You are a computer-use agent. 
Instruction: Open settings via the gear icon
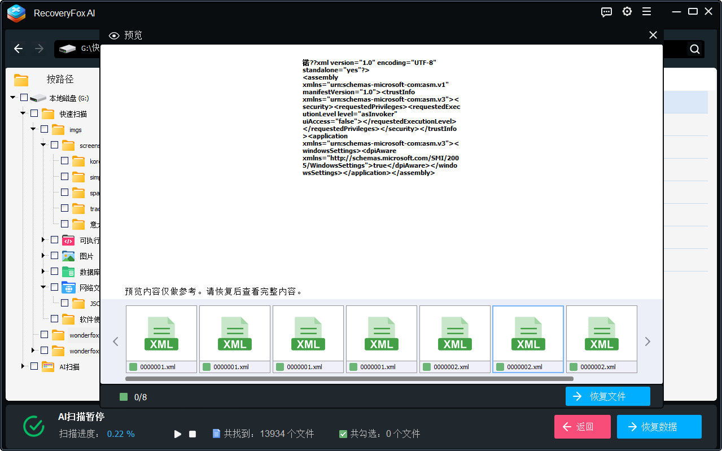627,12
